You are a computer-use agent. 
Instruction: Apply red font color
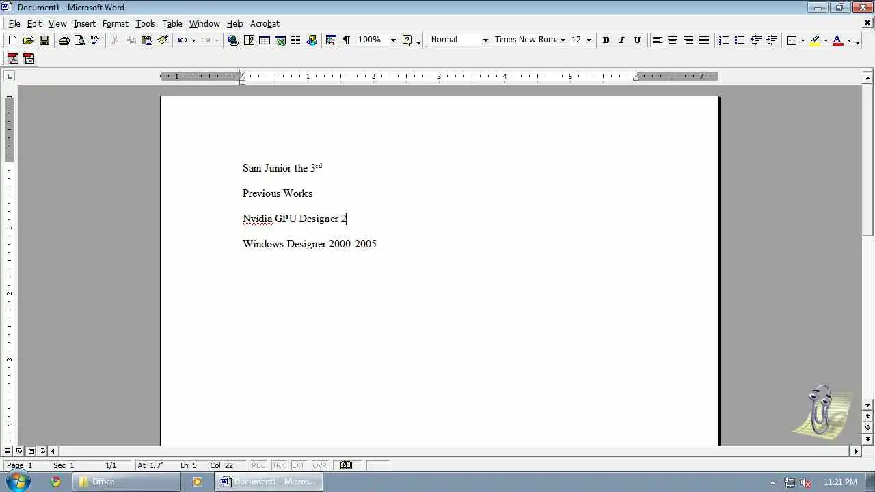(x=837, y=40)
